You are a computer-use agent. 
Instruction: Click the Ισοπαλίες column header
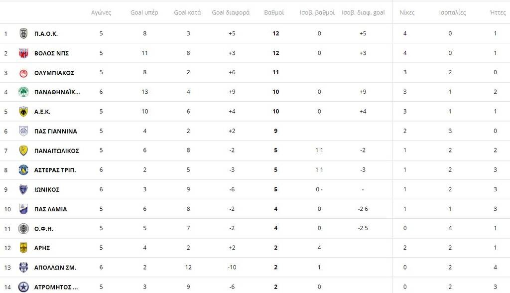click(452, 12)
